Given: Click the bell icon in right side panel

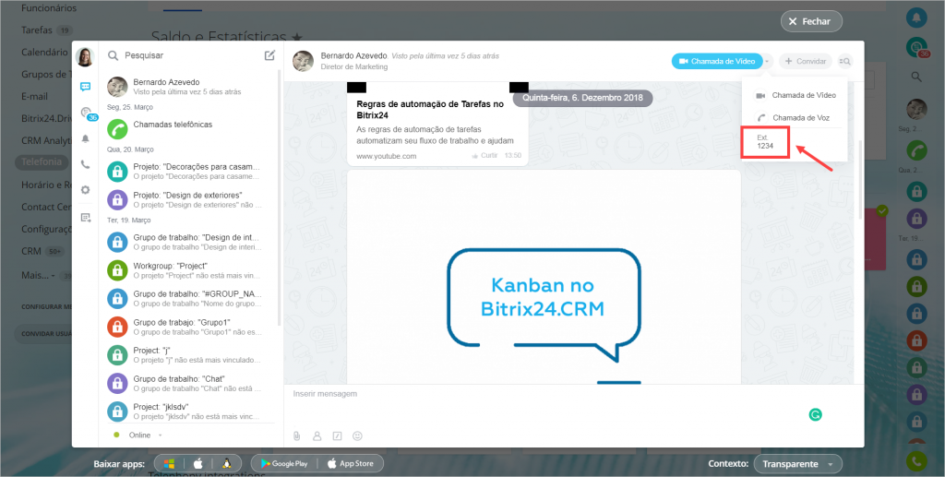Looking at the screenshot, I should [916, 18].
